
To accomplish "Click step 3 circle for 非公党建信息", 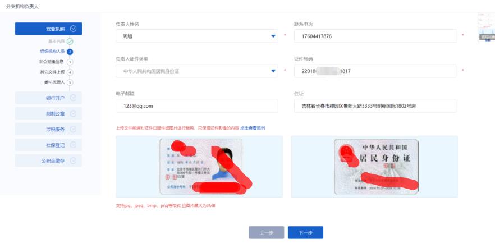I will click(x=70, y=62).
